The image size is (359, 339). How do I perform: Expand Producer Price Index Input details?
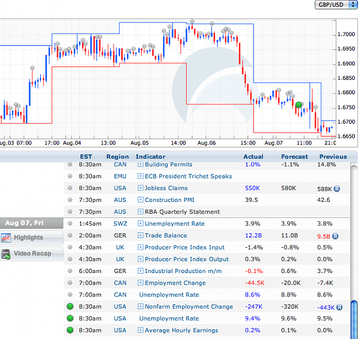click(140, 247)
